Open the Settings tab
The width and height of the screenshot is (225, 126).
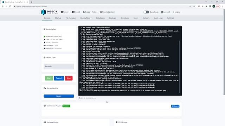pyautogui.click(x=171, y=18)
